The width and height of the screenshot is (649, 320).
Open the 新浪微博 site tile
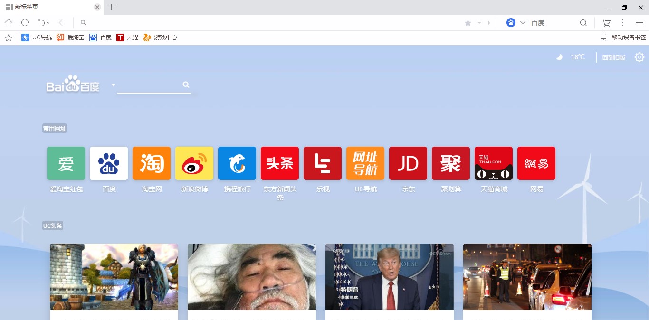pyautogui.click(x=194, y=163)
